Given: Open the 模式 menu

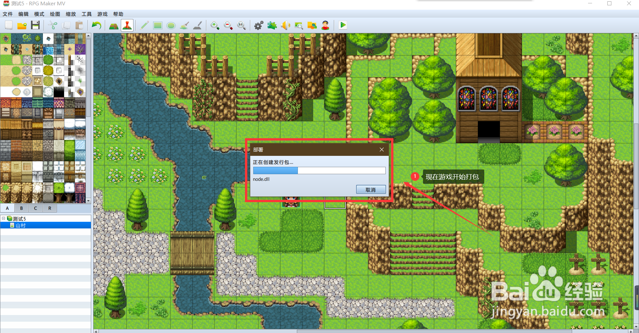Looking at the screenshot, I should [39, 14].
